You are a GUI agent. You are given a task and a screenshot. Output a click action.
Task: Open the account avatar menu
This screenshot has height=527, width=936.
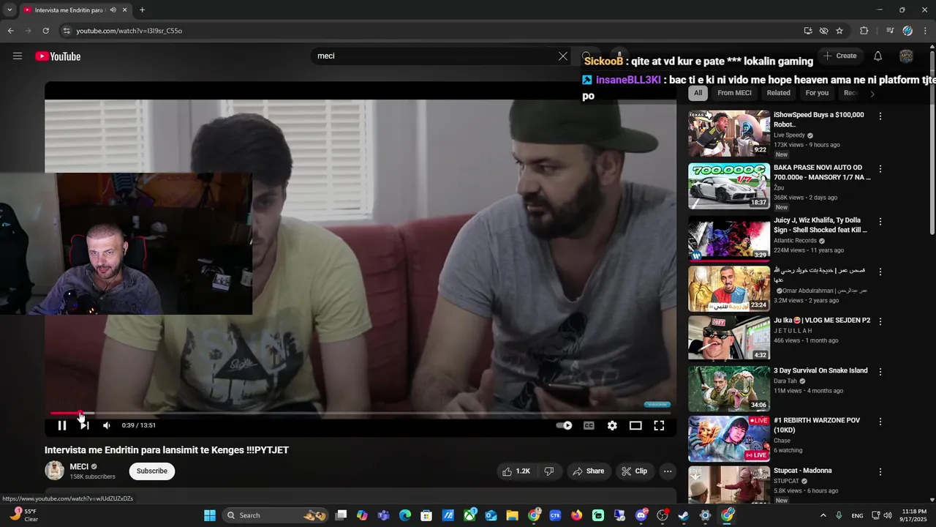(x=906, y=56)
